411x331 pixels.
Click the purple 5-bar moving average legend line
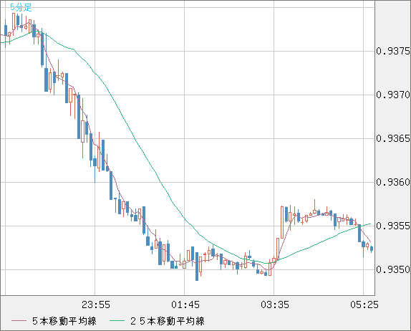click(19, 321)
